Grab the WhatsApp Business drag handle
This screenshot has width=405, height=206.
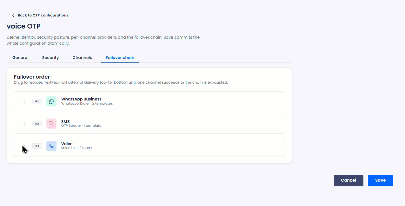[24, 101]
